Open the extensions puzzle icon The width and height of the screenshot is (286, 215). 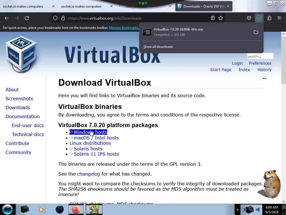pos(269,18)
